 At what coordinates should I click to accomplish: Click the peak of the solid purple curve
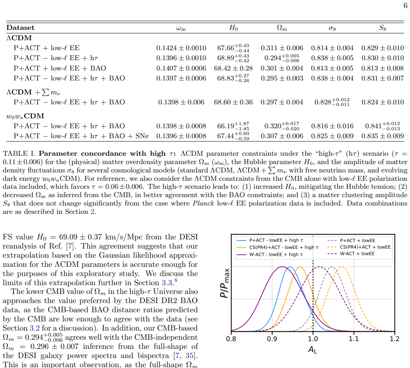(x=282, y=267)
